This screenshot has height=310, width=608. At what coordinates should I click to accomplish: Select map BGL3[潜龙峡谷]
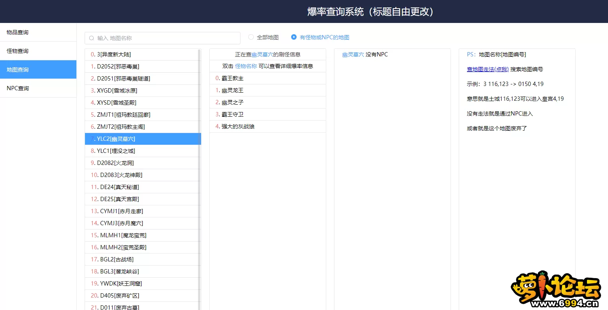pyautogui.click(x=141, y=271)
